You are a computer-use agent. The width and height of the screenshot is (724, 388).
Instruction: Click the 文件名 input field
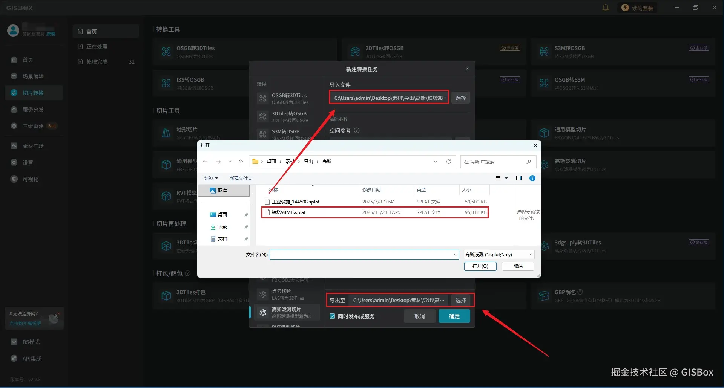[364, 255]
